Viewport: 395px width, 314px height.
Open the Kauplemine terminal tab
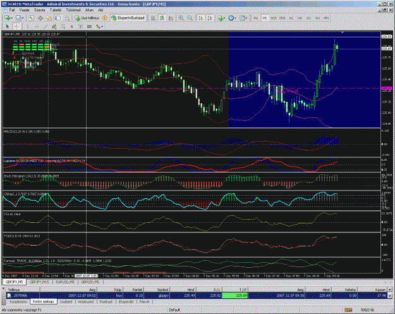(x=18, y=301)
